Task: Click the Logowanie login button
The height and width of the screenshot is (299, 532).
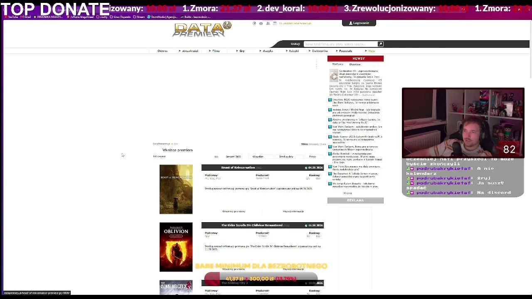Action: pos(359,23)
